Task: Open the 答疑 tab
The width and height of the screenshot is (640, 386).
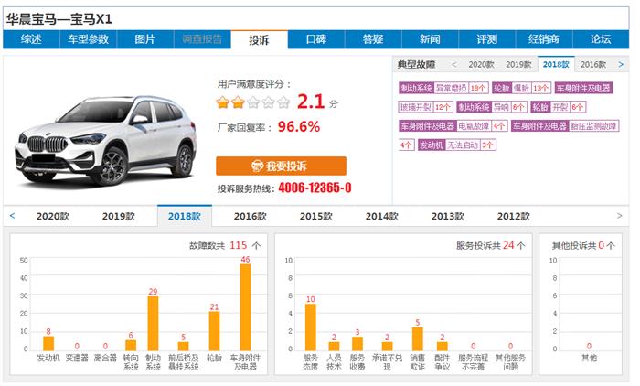Action: pyautogui.click(x=373, y=39)
